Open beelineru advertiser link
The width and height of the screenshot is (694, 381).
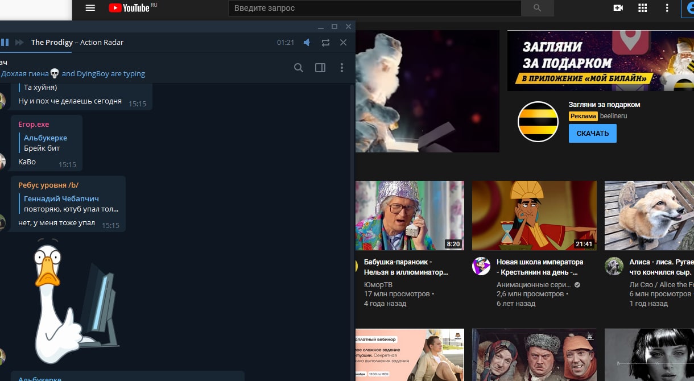(613, 116)
